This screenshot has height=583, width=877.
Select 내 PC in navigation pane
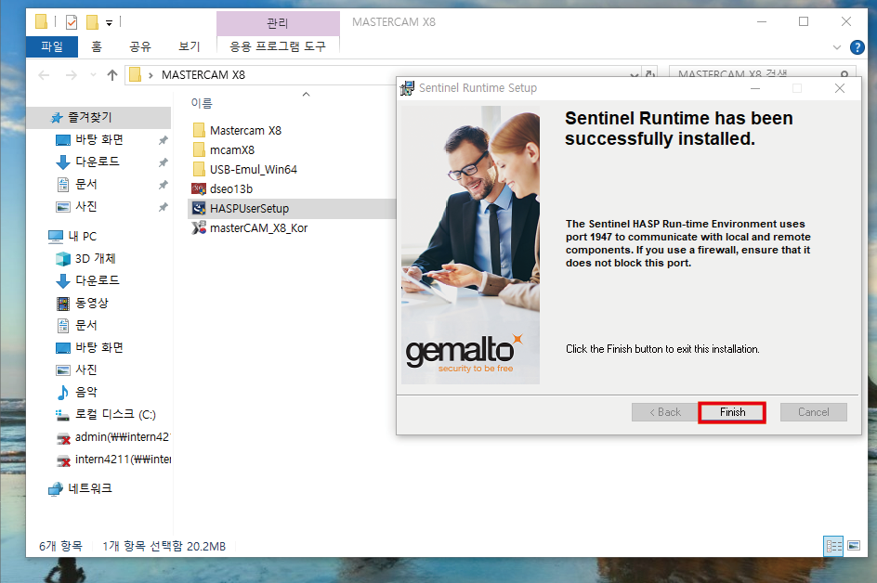[x=82, y=236]
